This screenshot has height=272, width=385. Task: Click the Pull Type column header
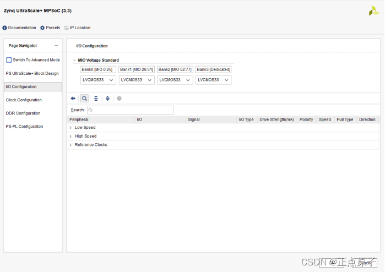[345, 119]
